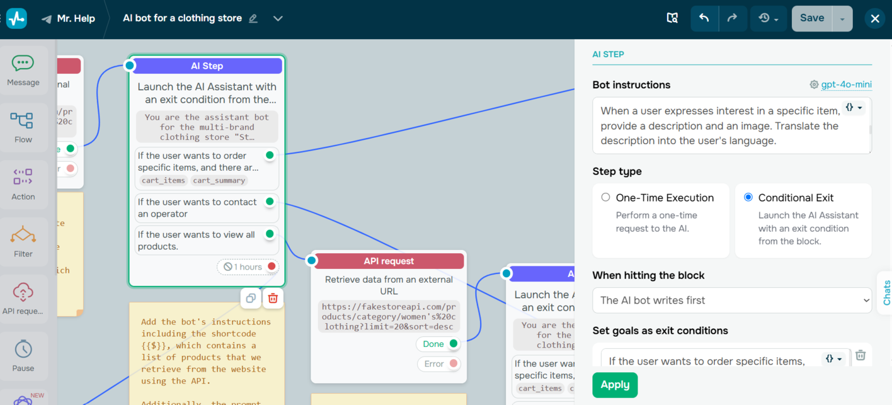
Task: Undo the last change
Action: coord(704,18)
